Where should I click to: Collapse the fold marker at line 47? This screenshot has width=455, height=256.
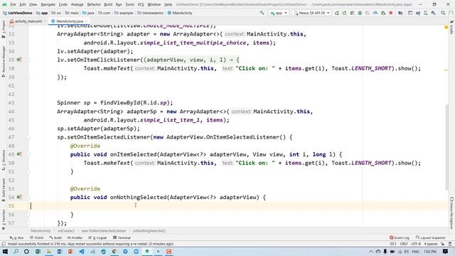click(x=28, y=137)
